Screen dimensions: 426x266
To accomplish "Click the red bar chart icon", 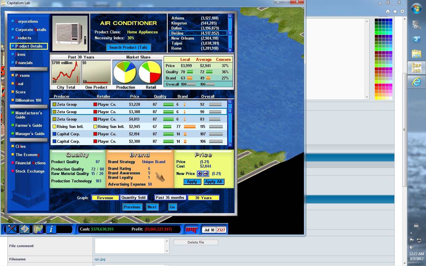I will (191, 229).
